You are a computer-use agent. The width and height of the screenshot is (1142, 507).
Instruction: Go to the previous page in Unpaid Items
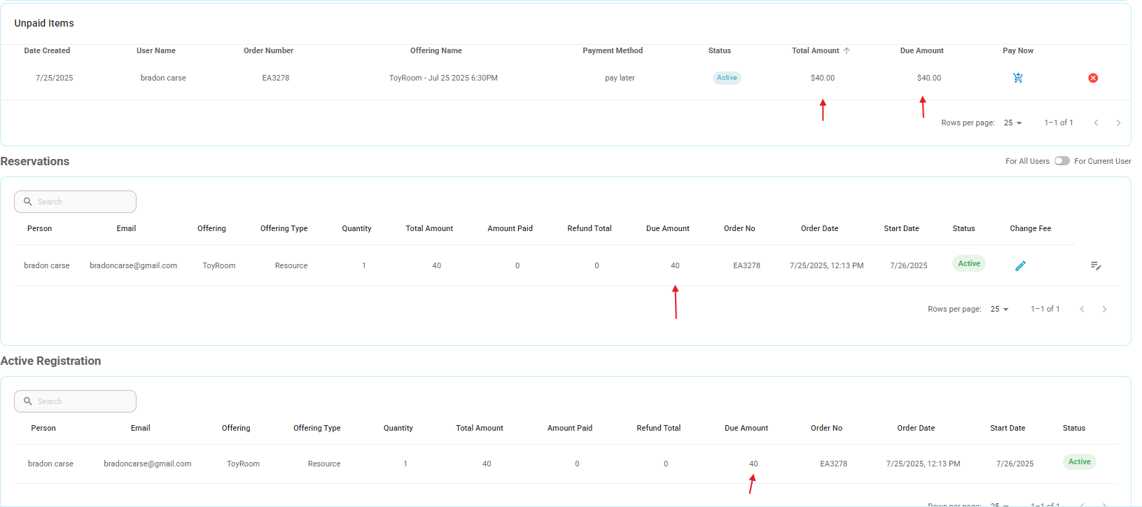point(1096,123)
